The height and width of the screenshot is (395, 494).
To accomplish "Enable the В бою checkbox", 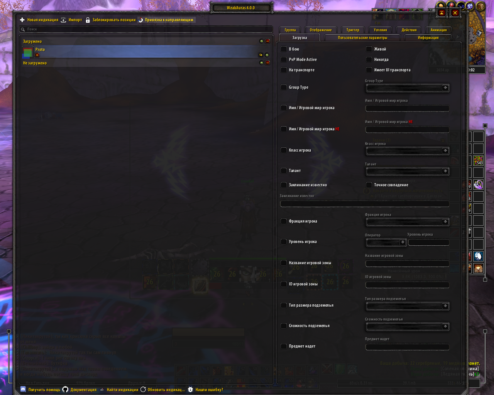I will click(x=284, y=49).
